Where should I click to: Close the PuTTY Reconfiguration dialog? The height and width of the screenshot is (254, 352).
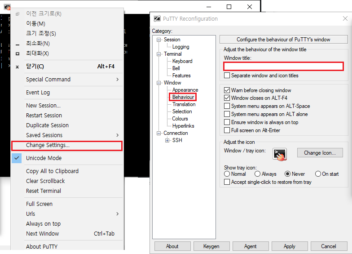(345, 18)
